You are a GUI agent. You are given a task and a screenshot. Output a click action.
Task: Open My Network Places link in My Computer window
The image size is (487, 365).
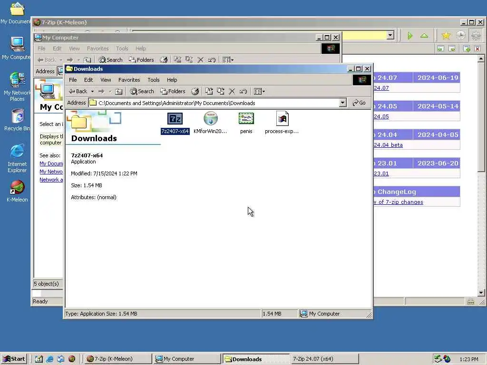(x=51, y=172)
